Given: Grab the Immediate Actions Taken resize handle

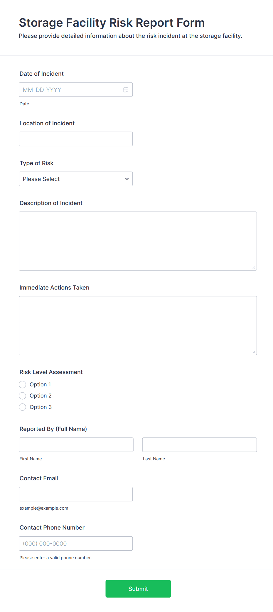Looking at the screenshot, I should pos(254,352).
